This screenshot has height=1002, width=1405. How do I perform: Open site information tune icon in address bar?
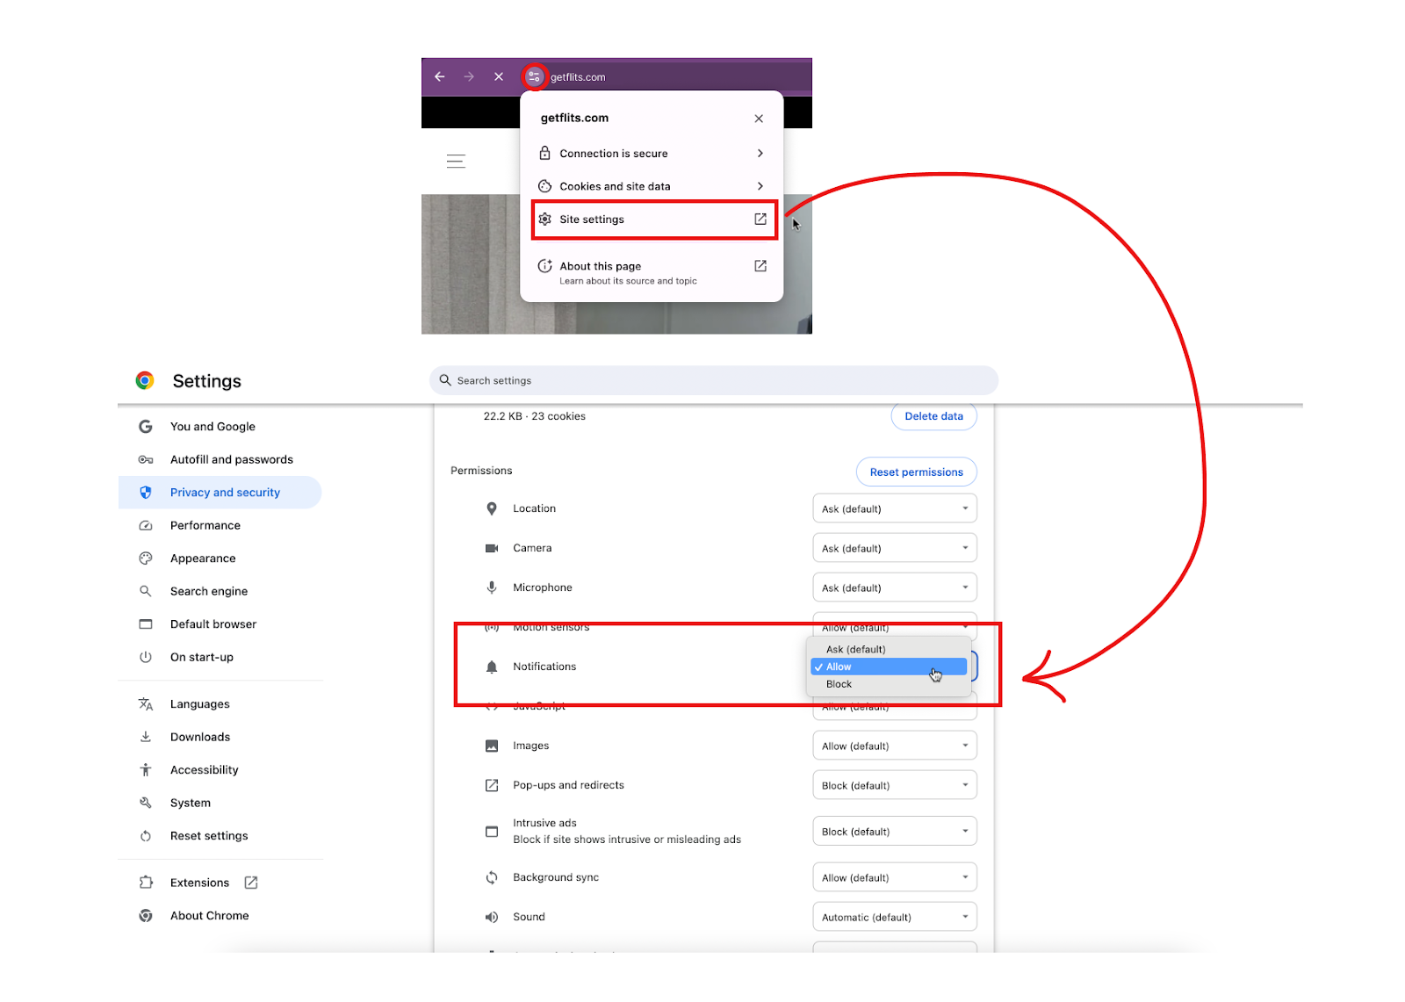(x=534, y=76)
